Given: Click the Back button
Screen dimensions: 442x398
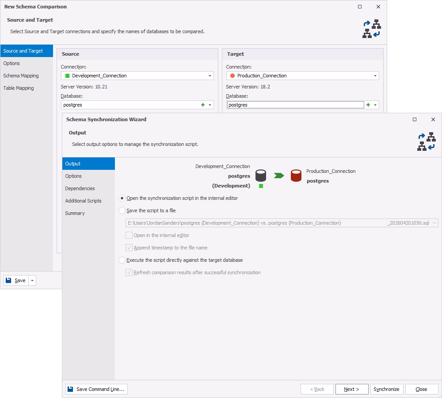Looking at the screenshot, I should pos(317,389).
